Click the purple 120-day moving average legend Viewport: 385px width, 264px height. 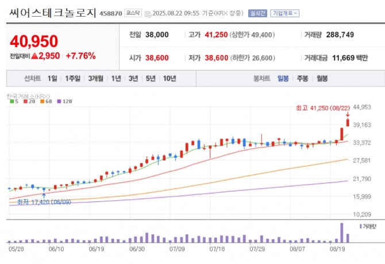64,102
